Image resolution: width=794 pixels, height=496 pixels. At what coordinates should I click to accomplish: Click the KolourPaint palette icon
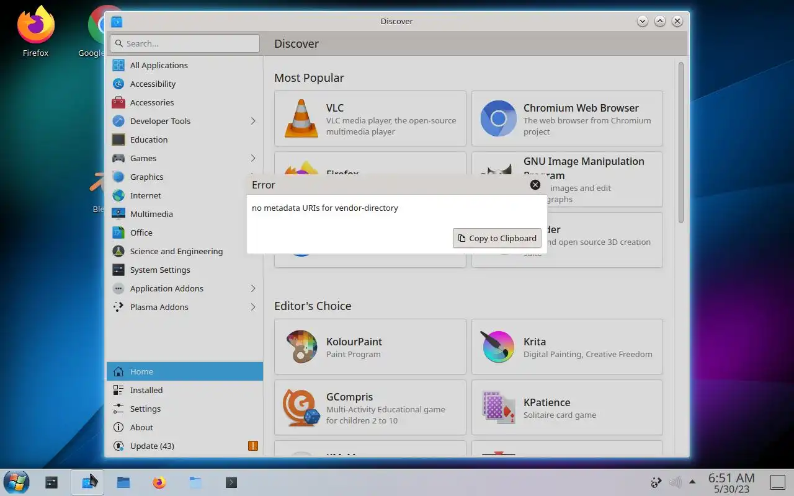(x=301, y=347)
